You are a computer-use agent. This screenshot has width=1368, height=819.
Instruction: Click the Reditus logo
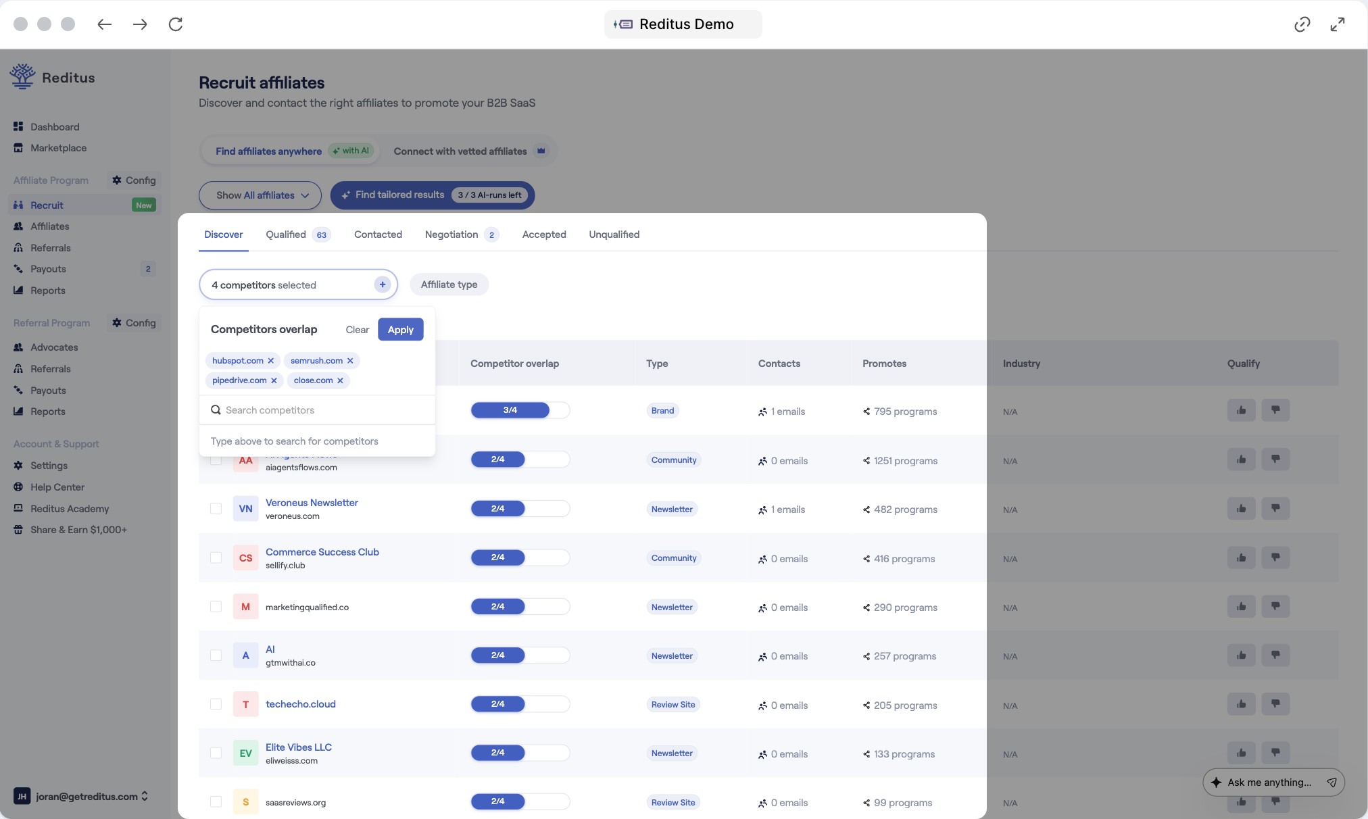pyautogui.click(x=53, y=77)
